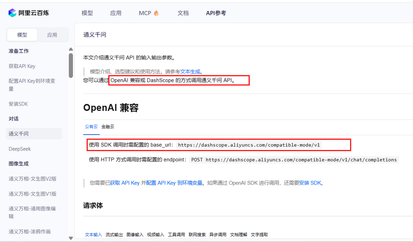413x242 pixels.
Task: Click the POST chat/completions endpoint code
Action: (294, 159)
